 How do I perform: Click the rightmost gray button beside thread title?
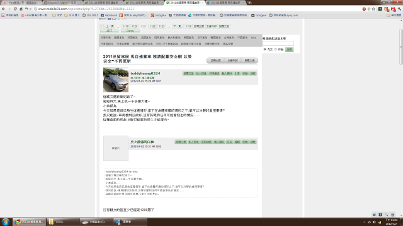pyautogui.click(x=249, y=60)
